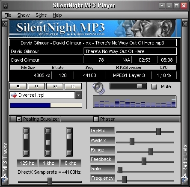Click the Rate slider handle
Image resolution: width=190 pixels, height=187 pixels.
(120, 171)
